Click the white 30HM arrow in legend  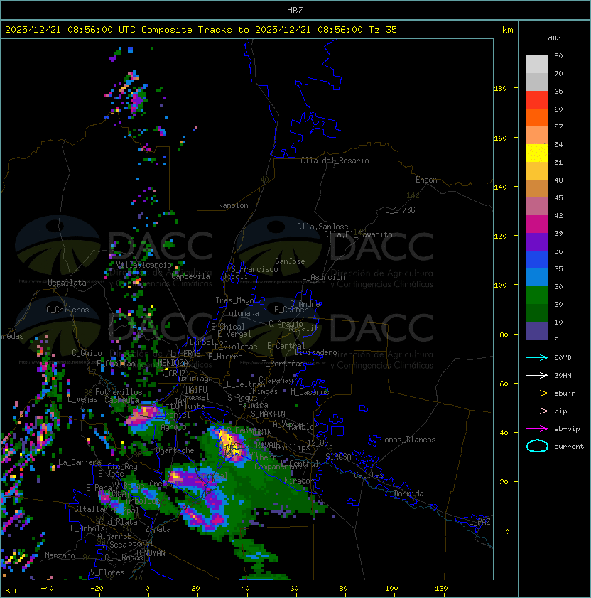[x=537, y=376]
